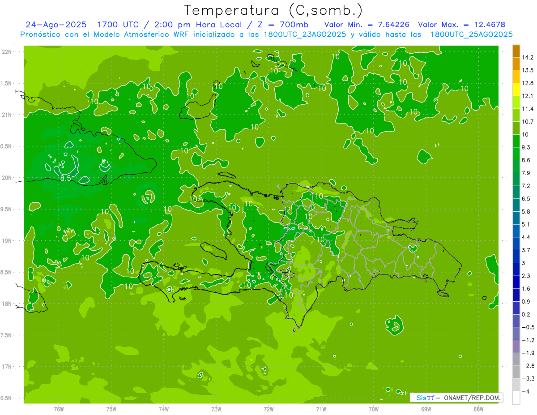This screenshot has width=537, height=415.
Task: Click the "1.5N" latitude axis label
Action: (7, 83)
